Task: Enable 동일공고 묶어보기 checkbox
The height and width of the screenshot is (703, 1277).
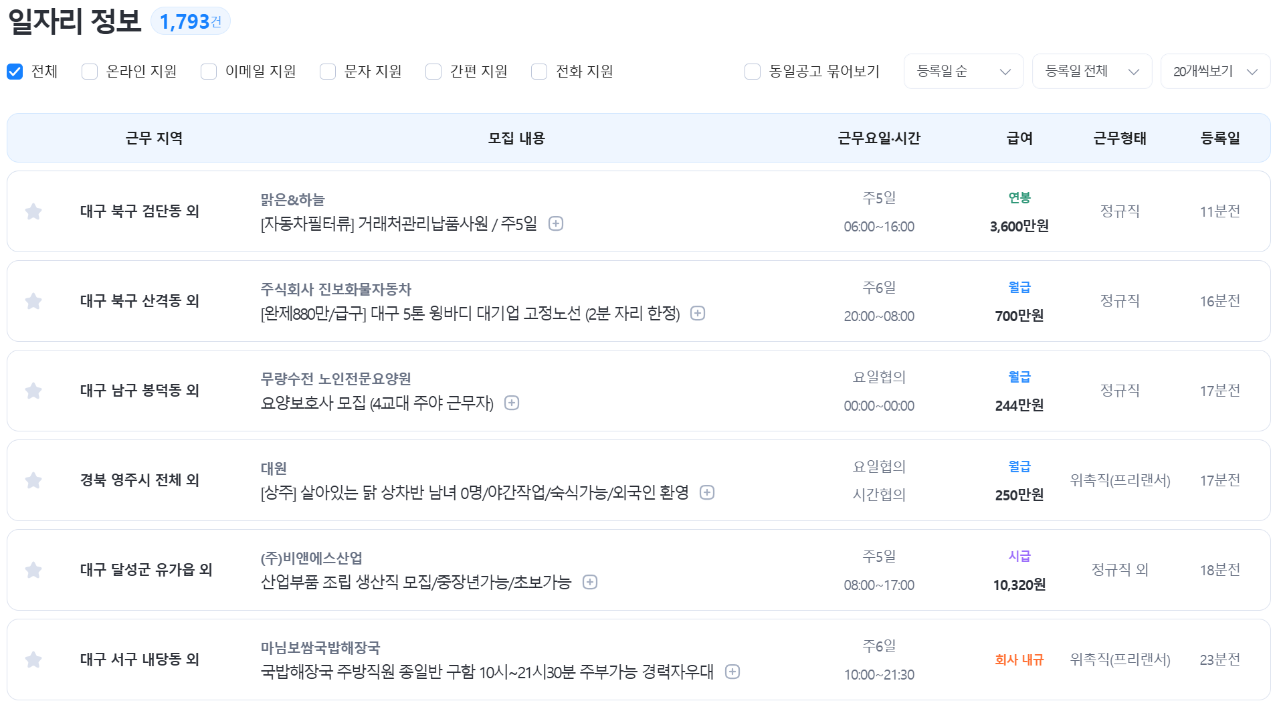Action: (753, 72)
